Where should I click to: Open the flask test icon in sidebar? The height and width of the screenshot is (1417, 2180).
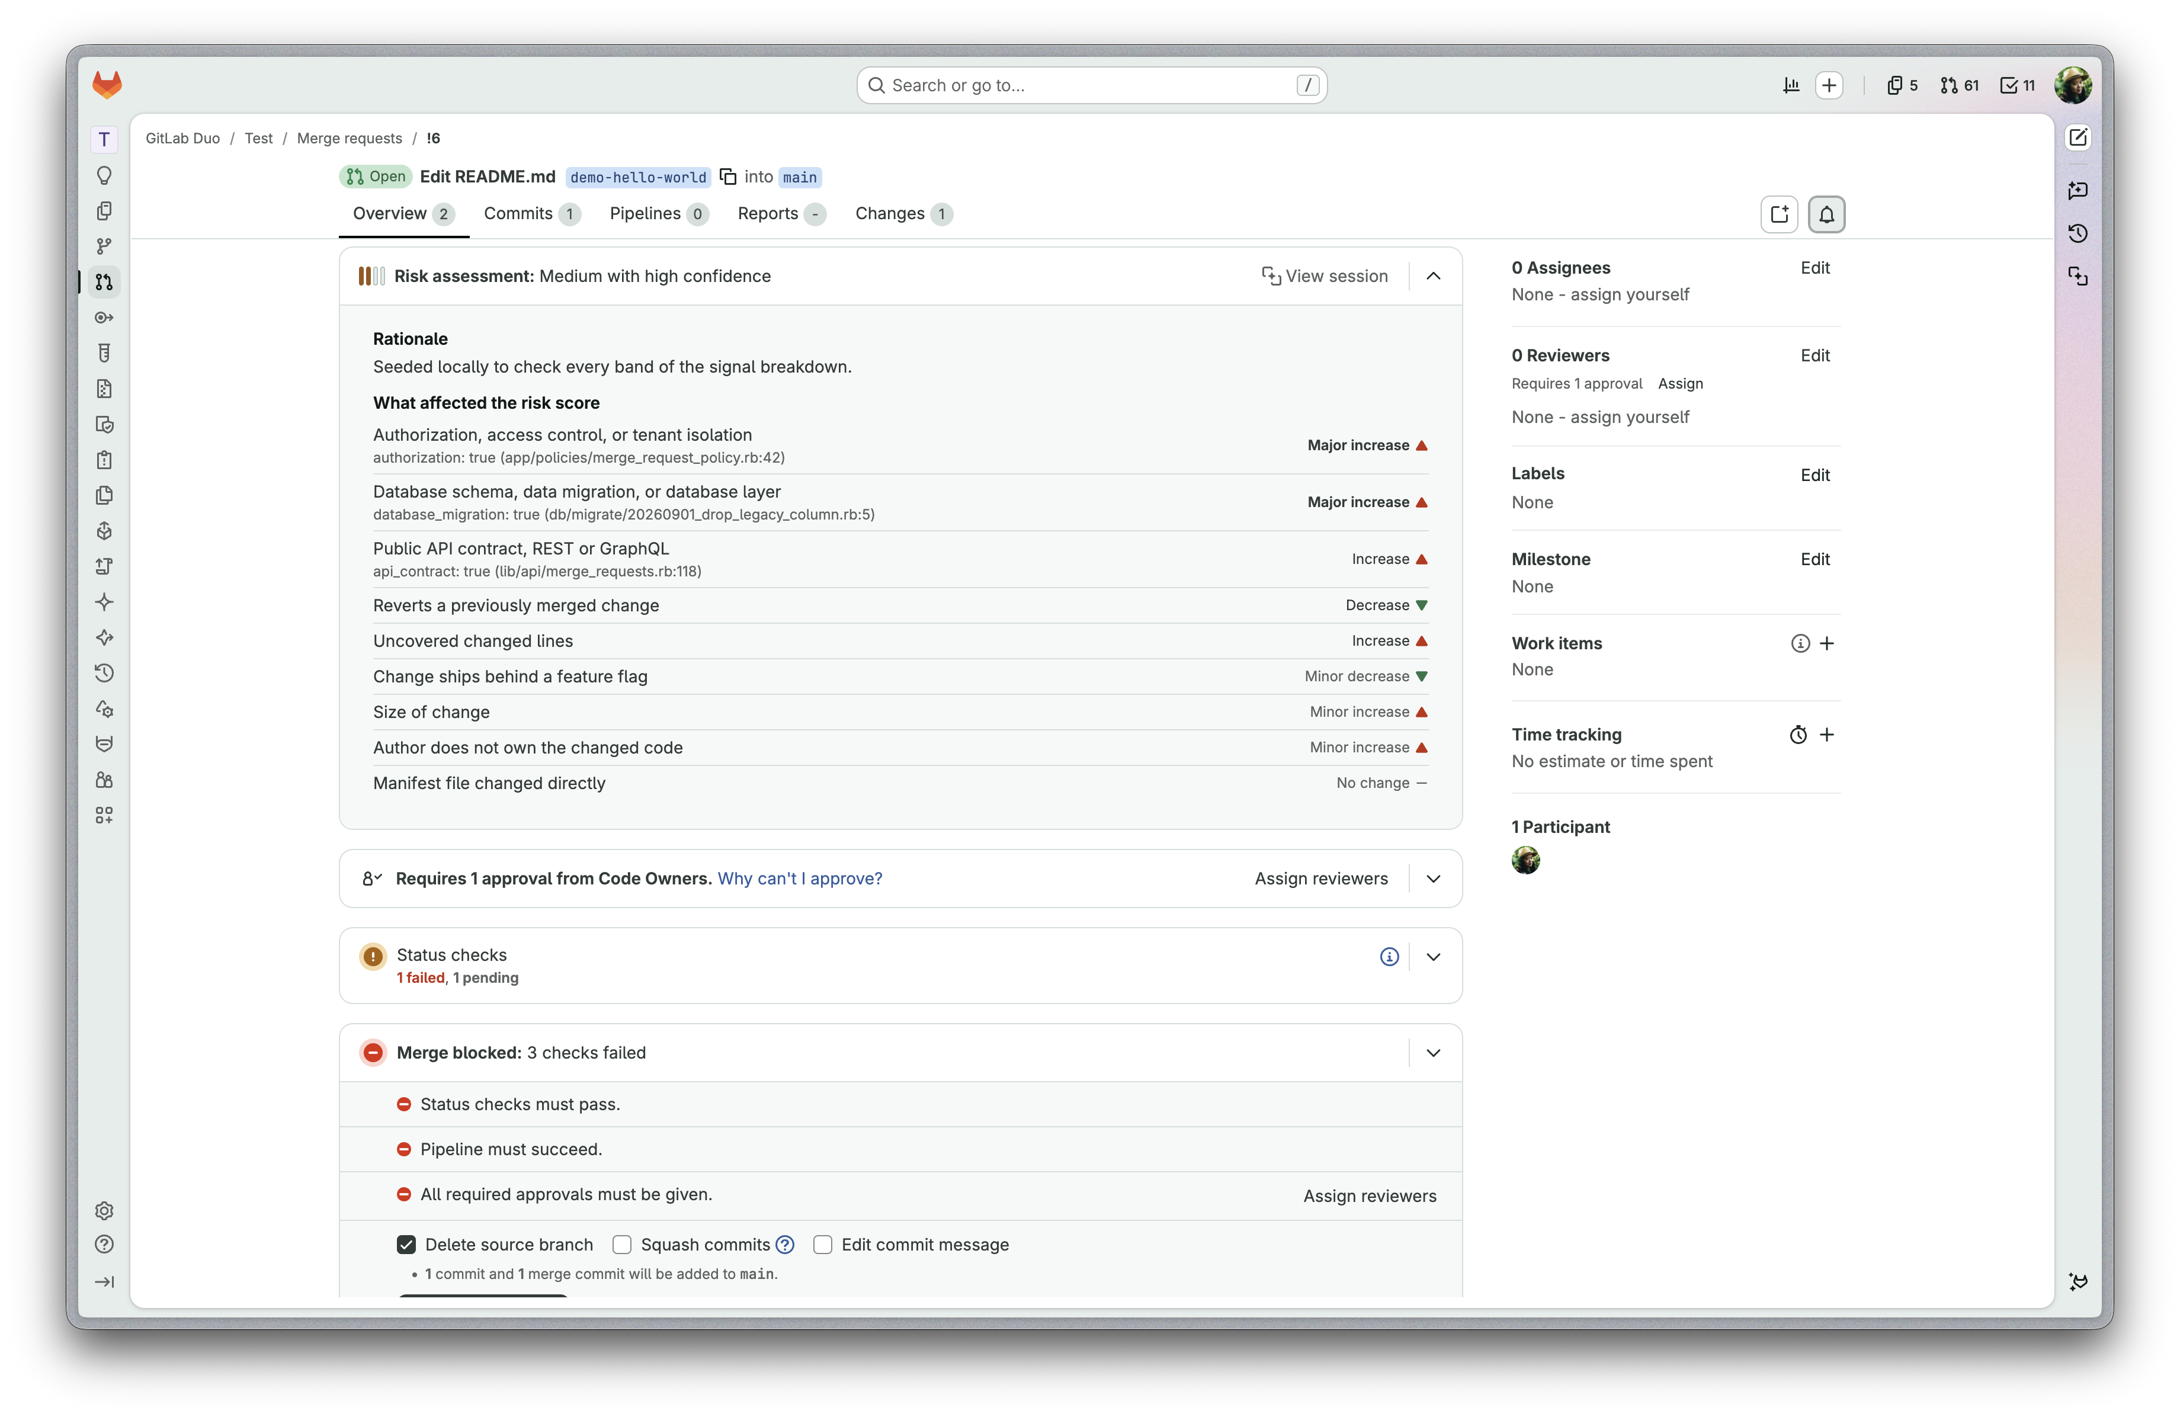point(104,352)
